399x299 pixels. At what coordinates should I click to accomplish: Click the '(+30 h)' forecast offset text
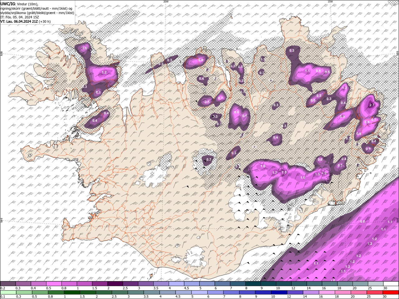click(45, 21)
